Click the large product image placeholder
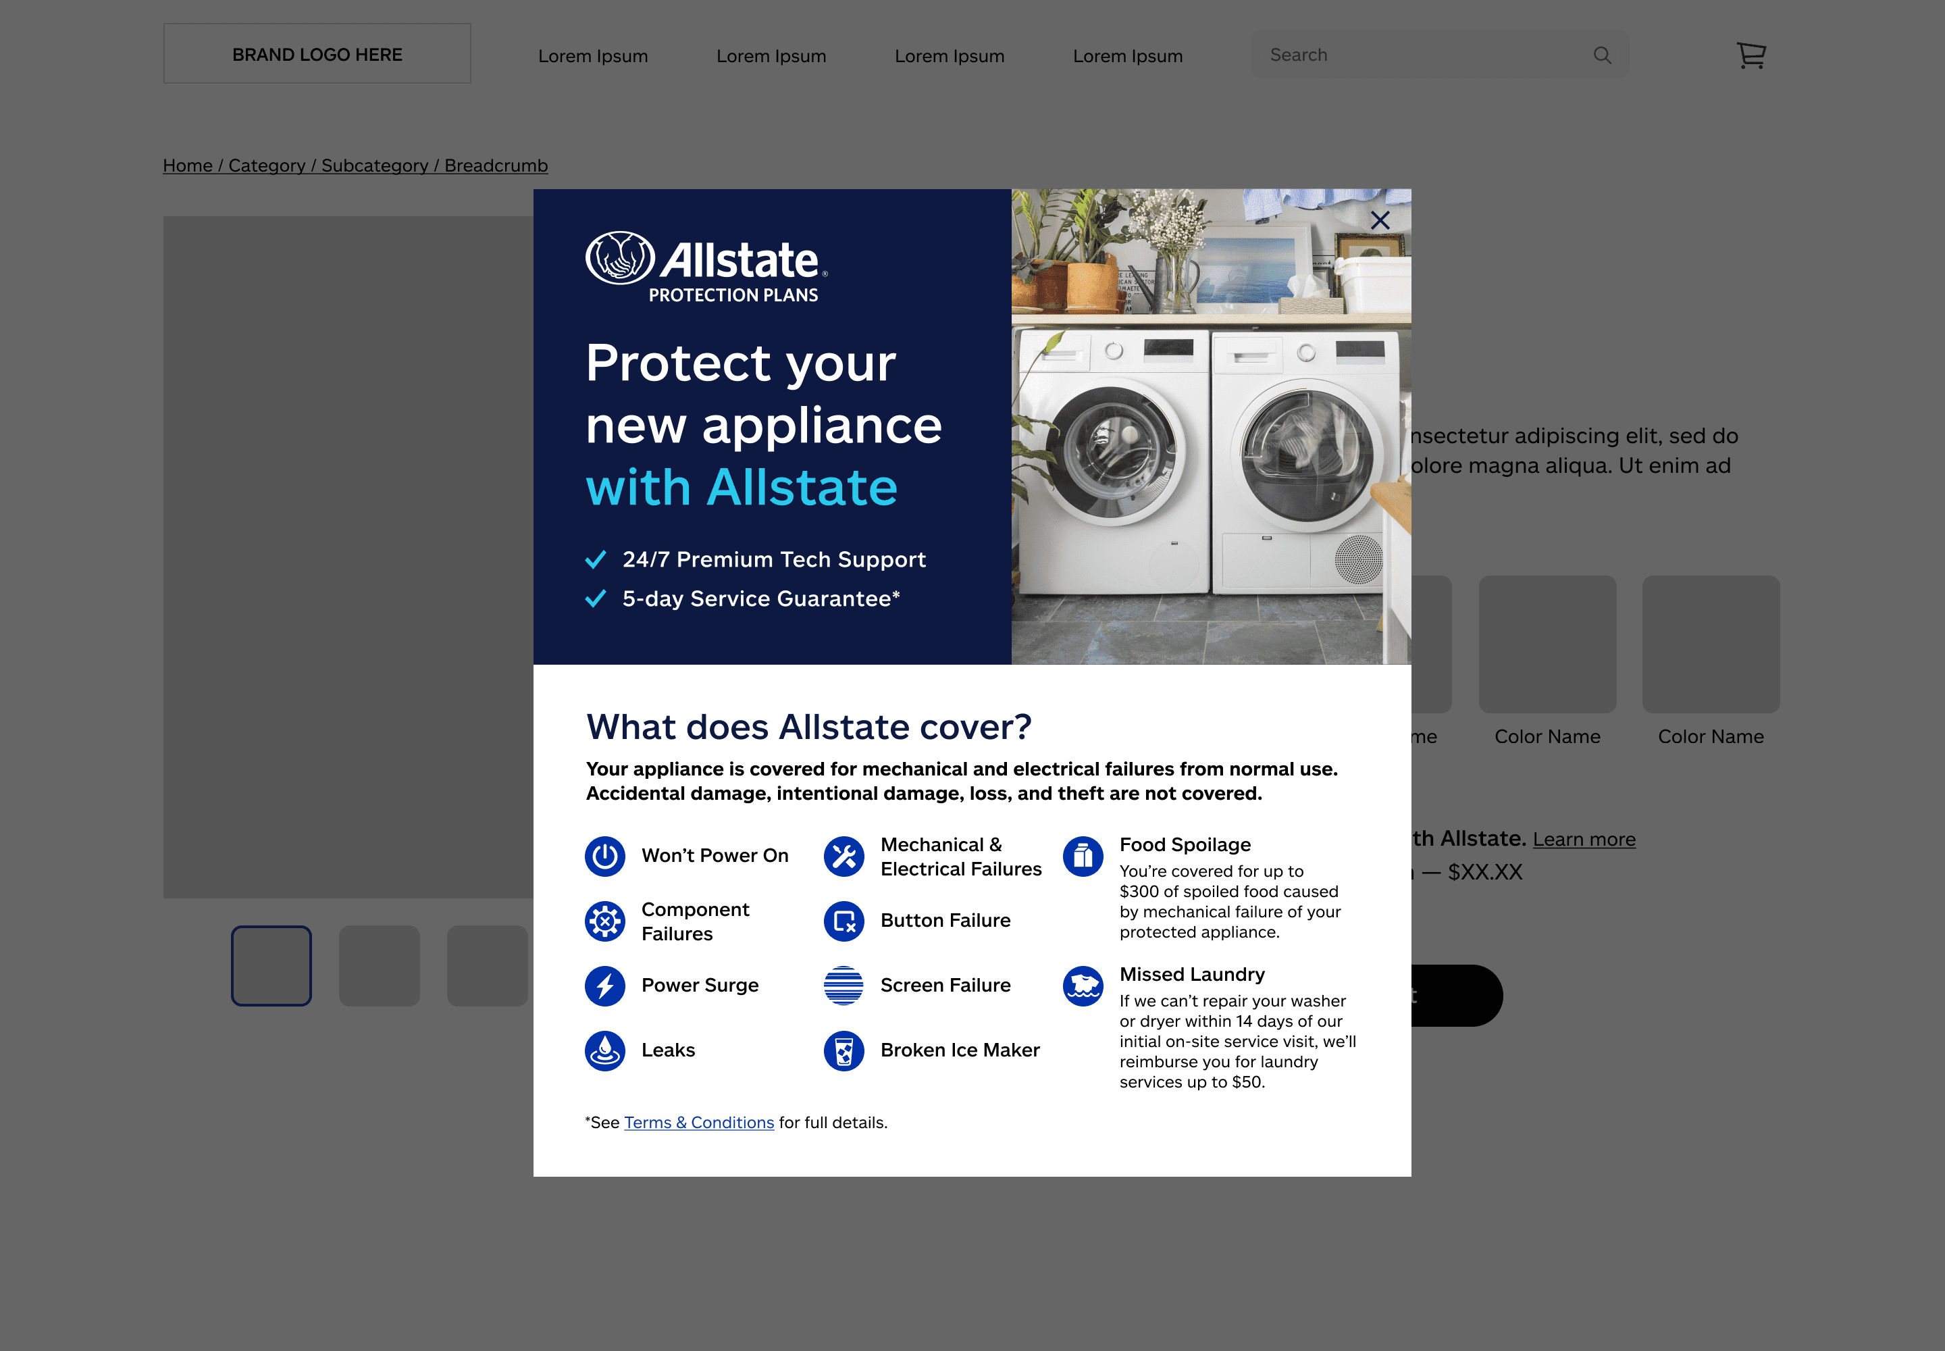Image resolution: width=1945 pixels, height=1351 pixels. [x=348, y=557]
